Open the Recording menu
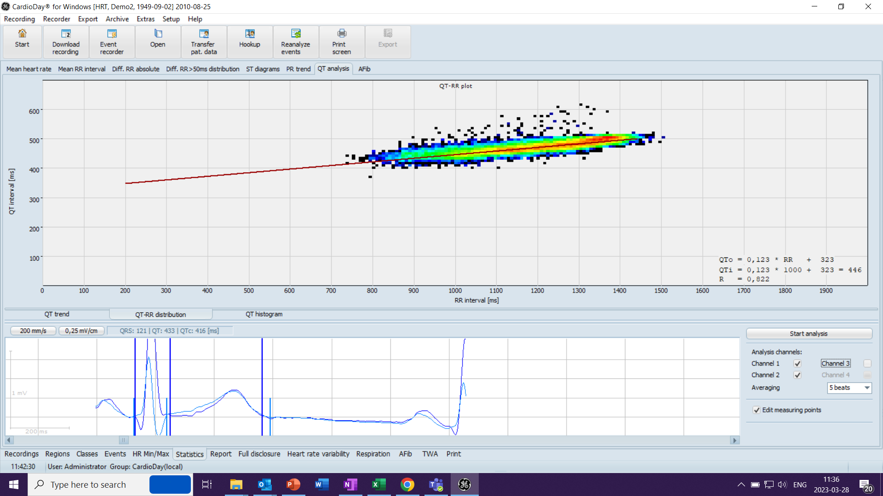The width and height of the screenshot is (883, 496). [x=19, y=19]
